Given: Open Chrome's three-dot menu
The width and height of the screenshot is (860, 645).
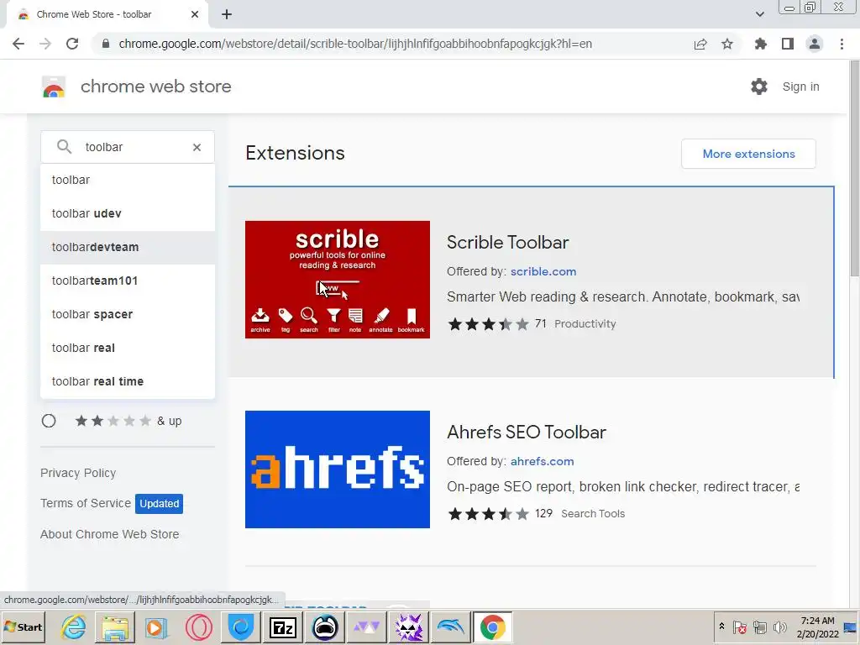Looking at the screenshot, I should click(842, 44).
